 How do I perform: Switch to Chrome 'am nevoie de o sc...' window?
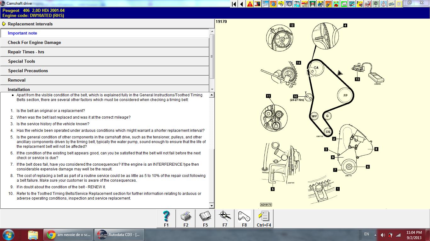tap(68, 234)
